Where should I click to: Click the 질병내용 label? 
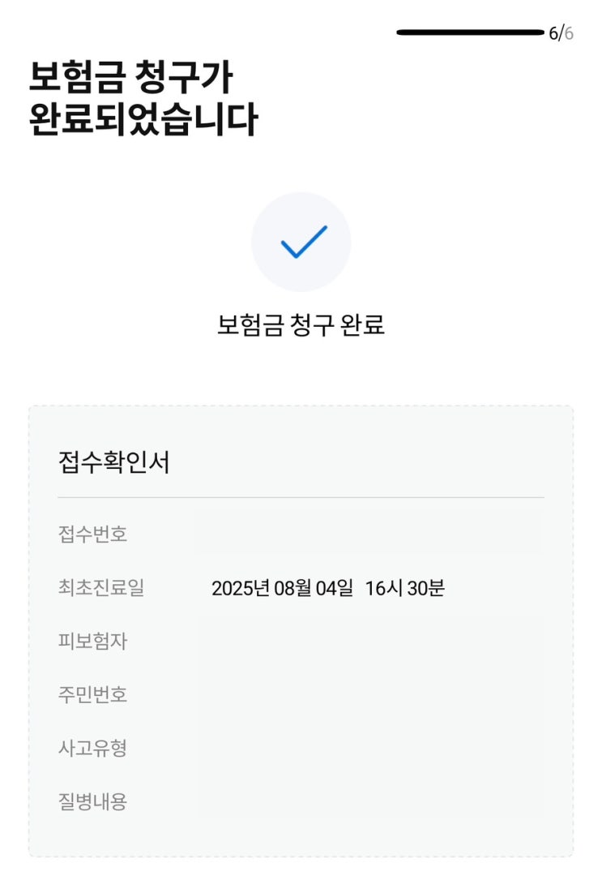tap(92, 801)
